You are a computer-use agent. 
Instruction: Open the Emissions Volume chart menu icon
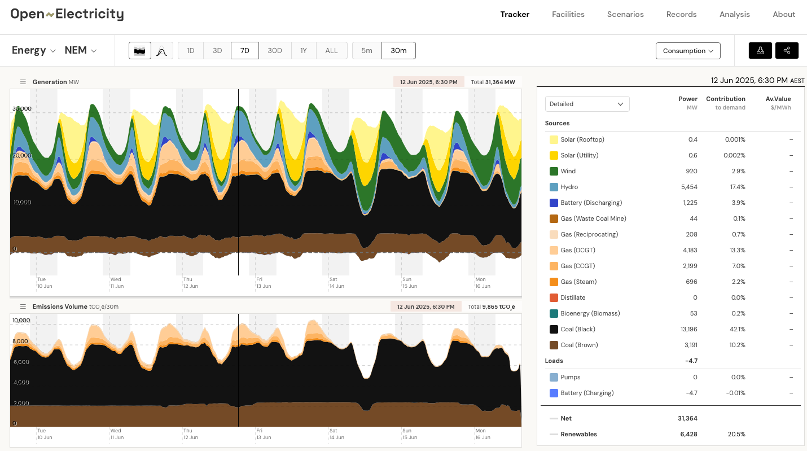[23, 306]
